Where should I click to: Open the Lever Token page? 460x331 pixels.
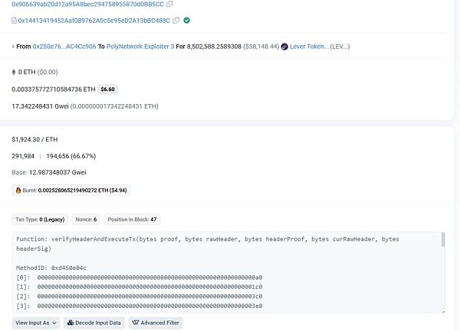pos(309,47)
